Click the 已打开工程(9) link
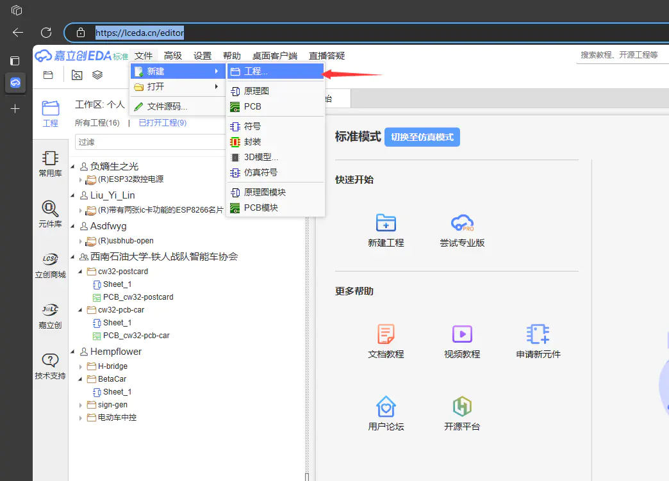669x481 pixels. point(163,123)
